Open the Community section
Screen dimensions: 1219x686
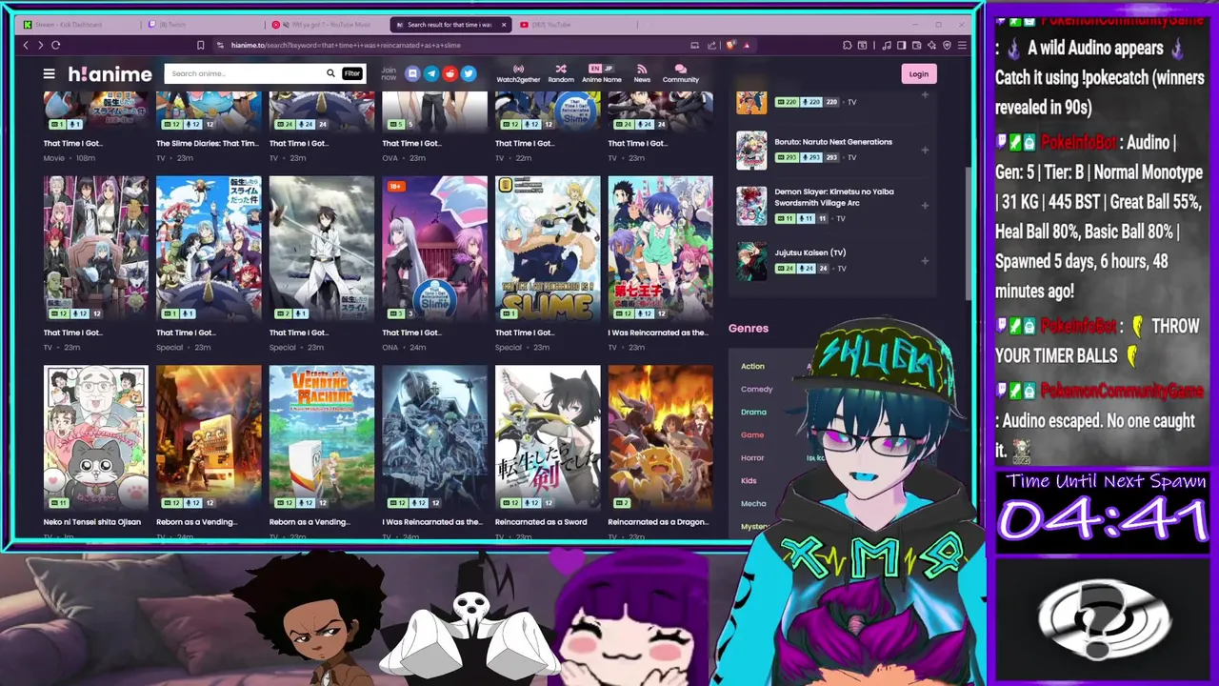(680, 73)
